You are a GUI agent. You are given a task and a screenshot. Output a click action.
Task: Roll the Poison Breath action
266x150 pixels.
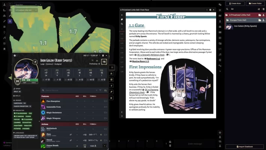pos(44,145)
